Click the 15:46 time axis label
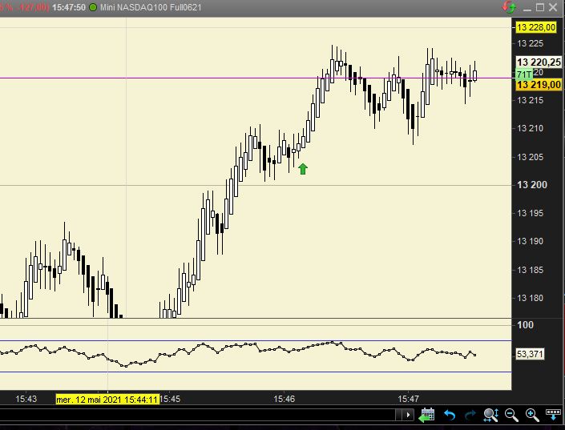This screenshot has height=430, width=565. coord(284,399)
